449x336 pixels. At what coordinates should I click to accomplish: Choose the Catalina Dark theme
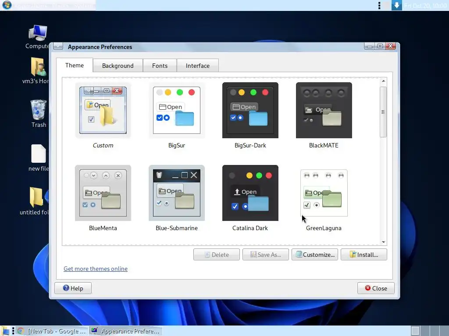pos(250,193)
